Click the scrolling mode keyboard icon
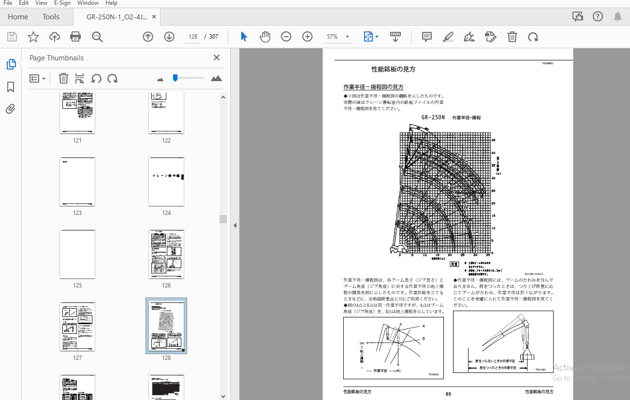 point(396,37)
